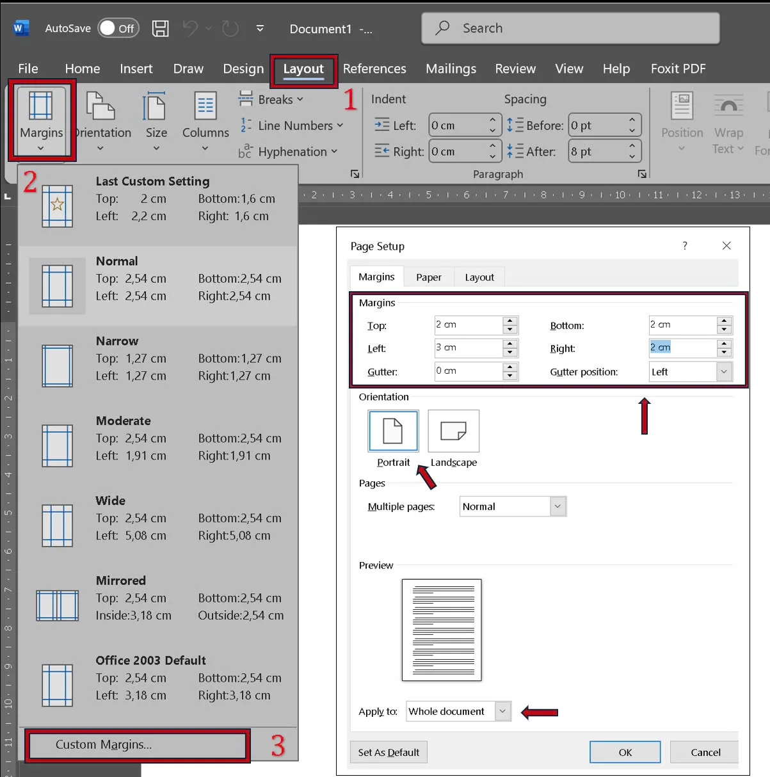Click the Undo arrow icon
This screenshot has width=770, height=777.
pos(191,28)
